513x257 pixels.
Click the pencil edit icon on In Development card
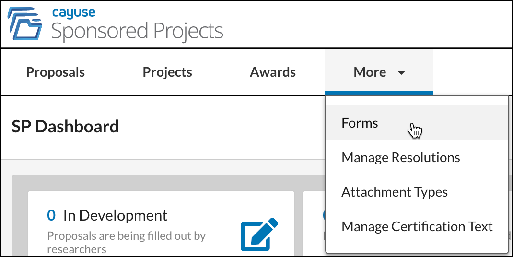[x=259, y=234]
